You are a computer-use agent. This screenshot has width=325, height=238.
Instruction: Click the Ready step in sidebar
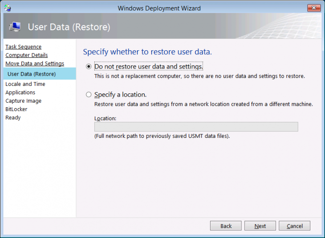(13, 118)
